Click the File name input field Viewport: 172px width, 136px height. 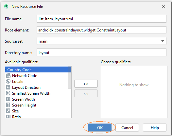pos(101,19)
